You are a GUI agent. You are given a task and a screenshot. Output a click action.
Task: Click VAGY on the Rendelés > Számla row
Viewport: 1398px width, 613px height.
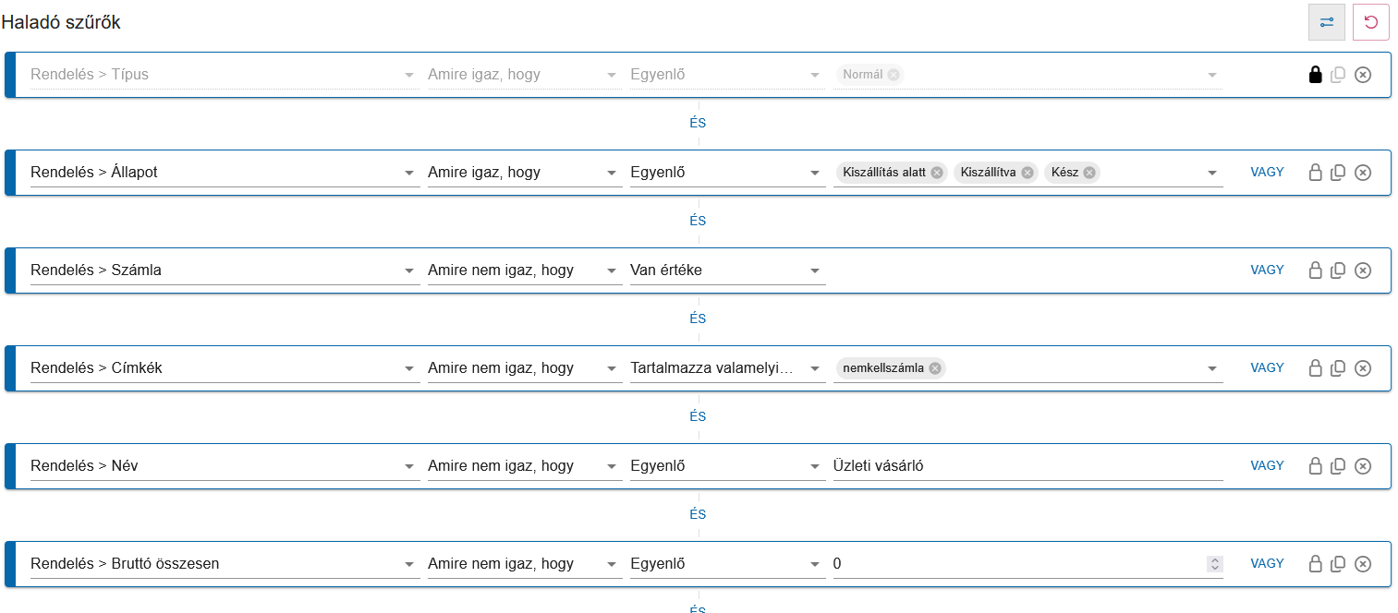1267,270
